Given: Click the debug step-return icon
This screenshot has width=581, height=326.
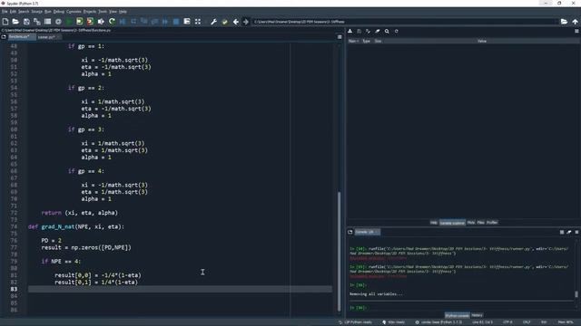Looking at the screenshot, I should click(x=154, y=22).
